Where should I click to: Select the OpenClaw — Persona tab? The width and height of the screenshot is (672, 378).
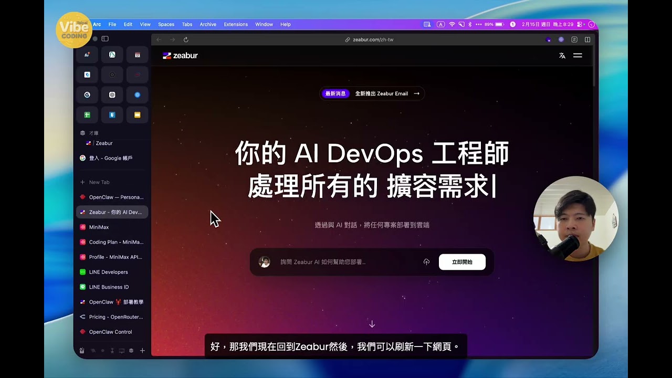pyautogui.click(x=112, y=197)
